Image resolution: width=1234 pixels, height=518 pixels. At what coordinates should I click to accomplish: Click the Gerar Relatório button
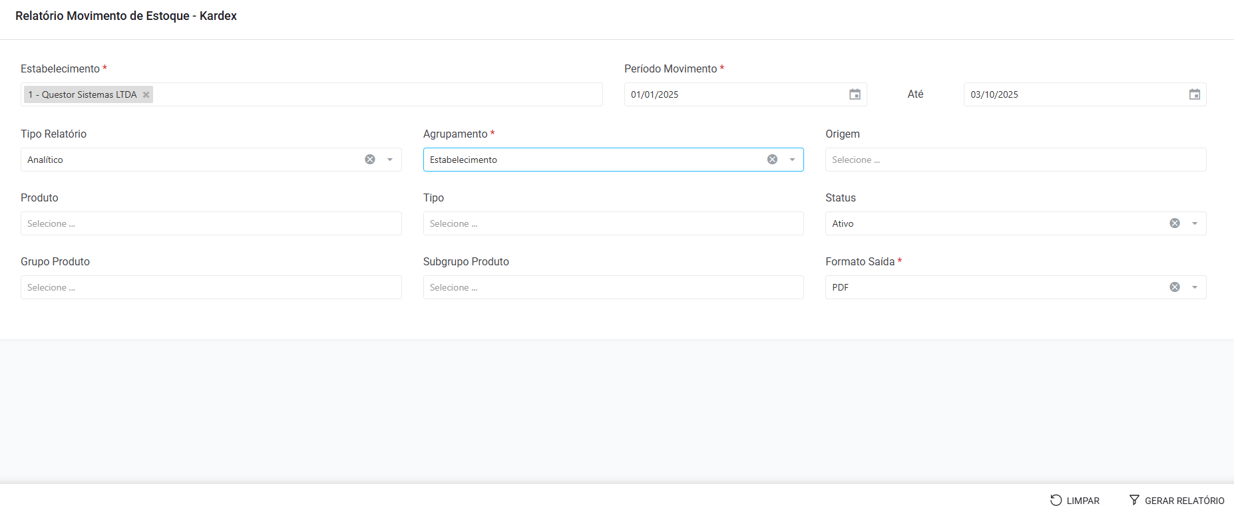pos(1177,501)
